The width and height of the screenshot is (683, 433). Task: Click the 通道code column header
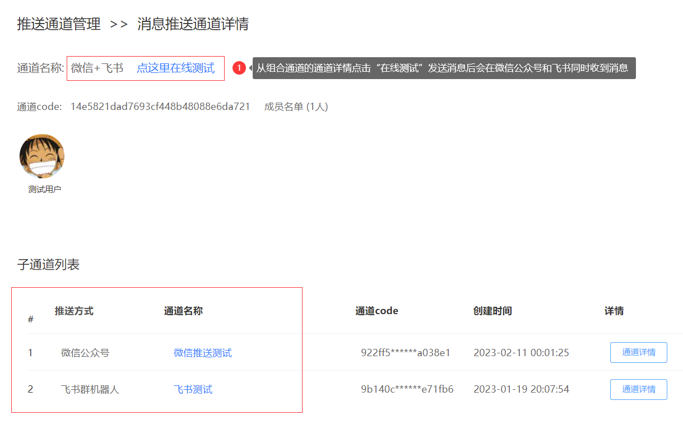pos(377,311)
